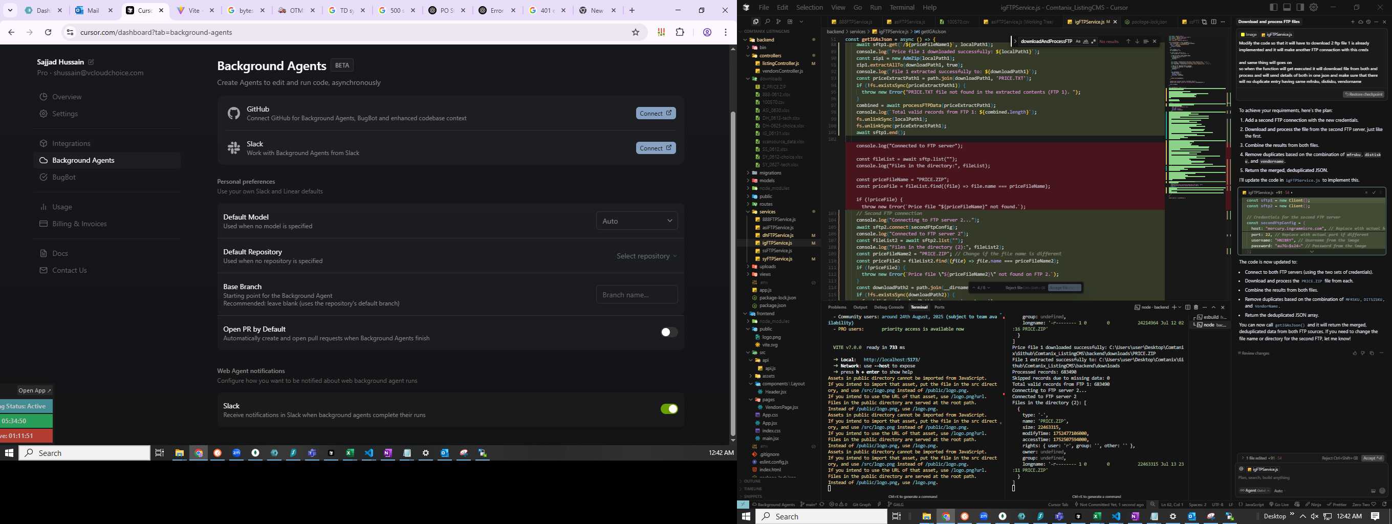
Task: Expand migrations folder in file tree
Action: [x=770, y=173]
